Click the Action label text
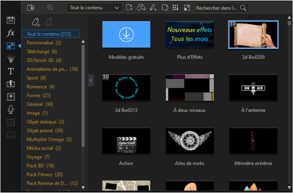The image size is (293, 193). pos(126,163)
